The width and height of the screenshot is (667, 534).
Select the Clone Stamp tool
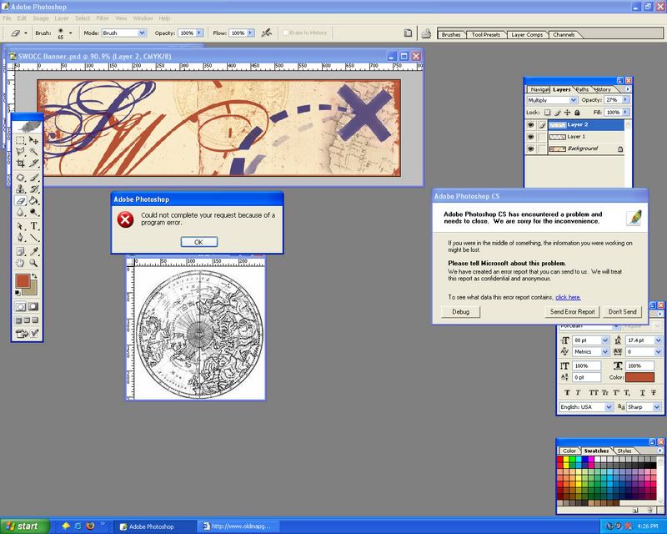coord(20,189)
